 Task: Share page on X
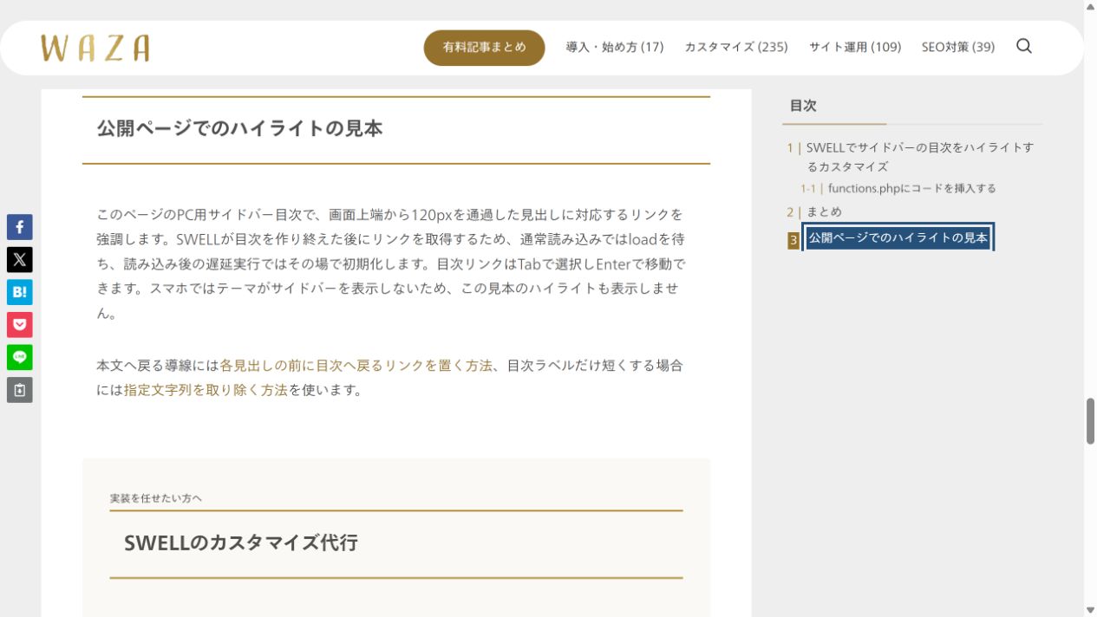click(x=20, y=259)
